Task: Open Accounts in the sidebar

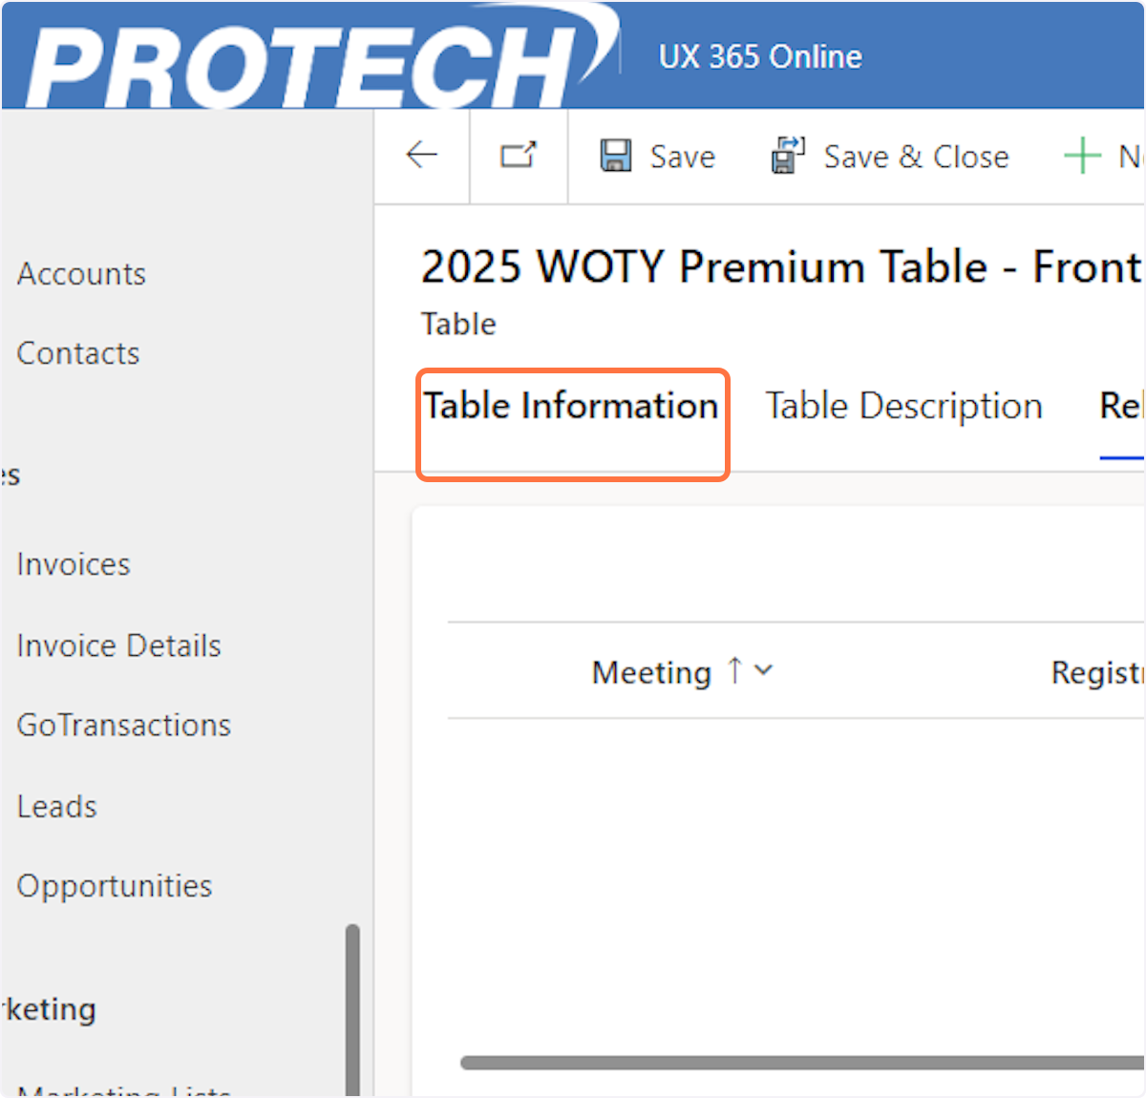Action: click(x=81, y=274)
